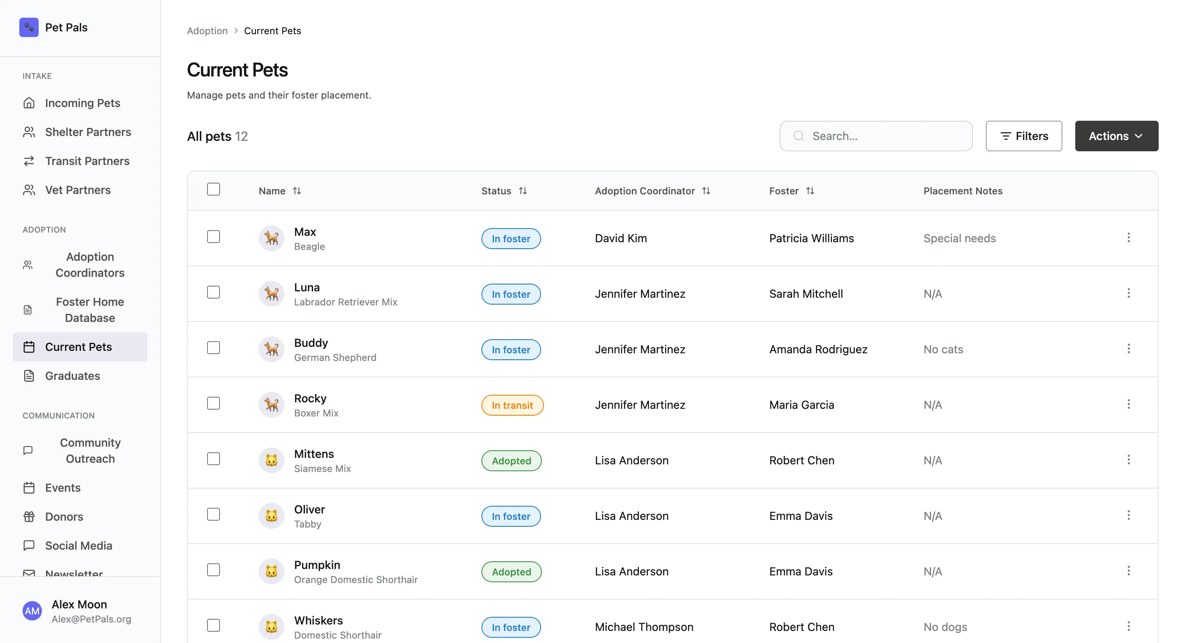The image size is (1178, 643).
Task: Click David Kim coordinator cell
Action: [x=620, y=238]
